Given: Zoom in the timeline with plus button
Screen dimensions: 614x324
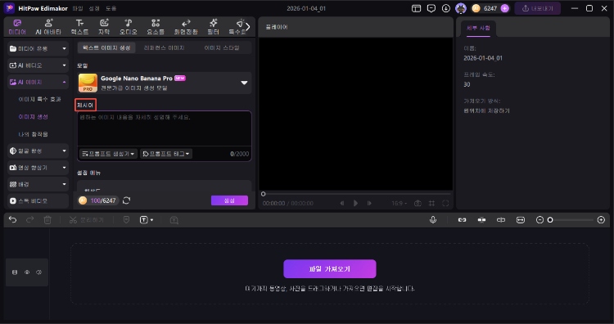Looking at the screenshot, I should [601, 220].
